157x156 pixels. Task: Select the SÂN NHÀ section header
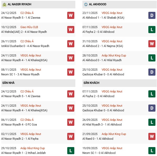[8, 83]
